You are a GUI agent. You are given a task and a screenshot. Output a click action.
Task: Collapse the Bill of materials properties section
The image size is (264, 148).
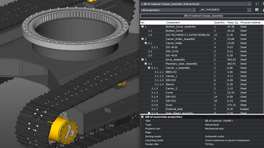coord(142,117)
